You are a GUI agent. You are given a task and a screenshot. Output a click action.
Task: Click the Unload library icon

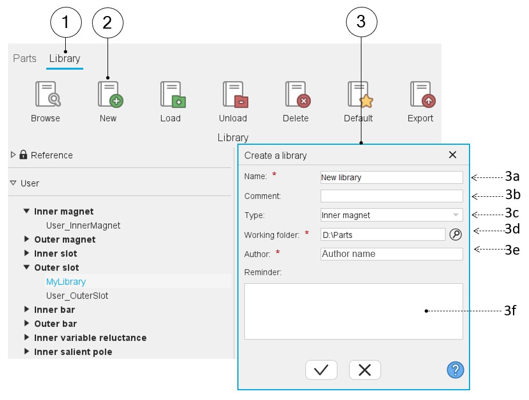coord(233,94)
